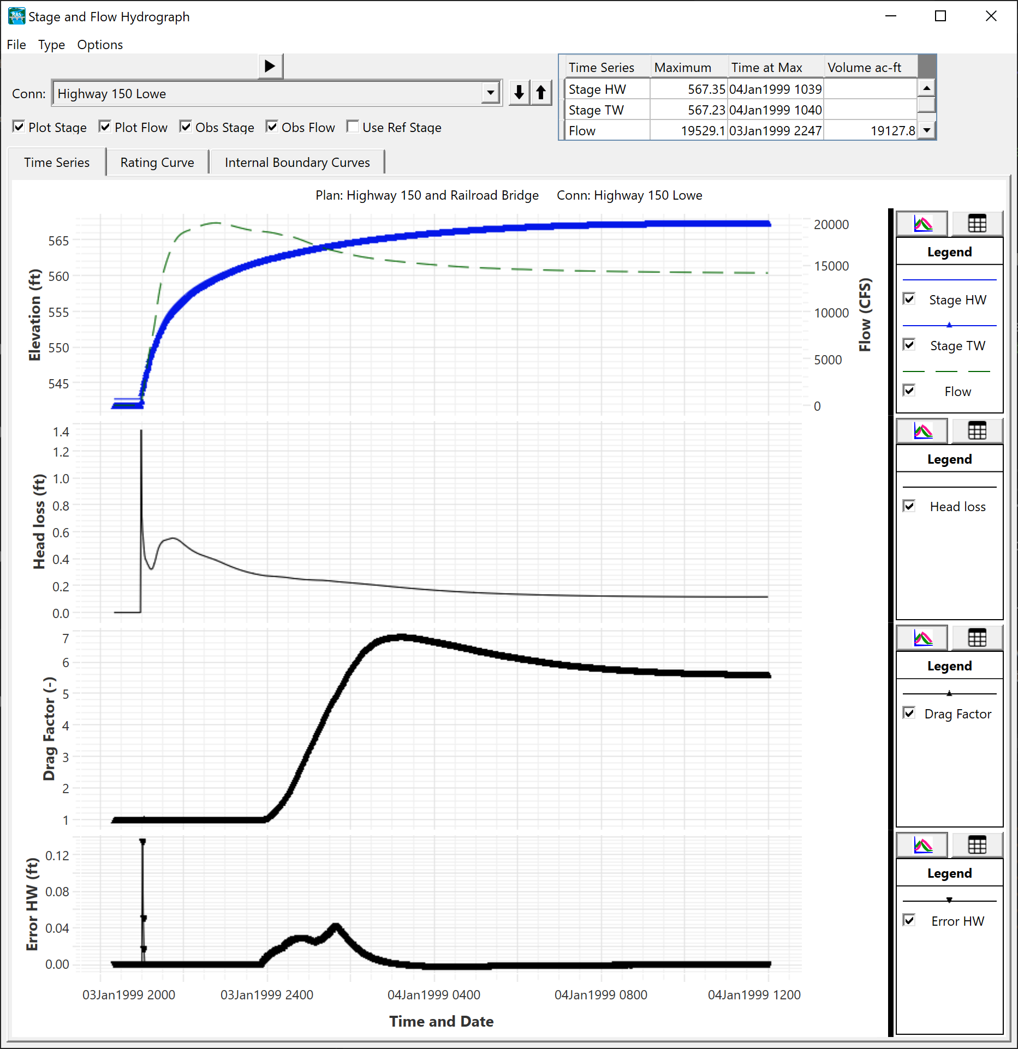Hide the Stage TW series via its legend checkbox

pos(909,344)
